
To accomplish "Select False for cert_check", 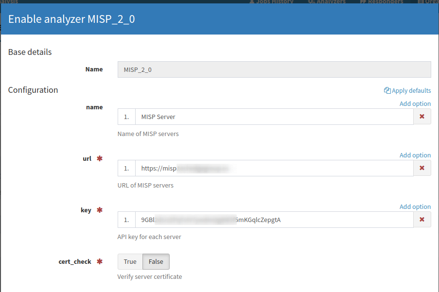I will tap(156, 261).
